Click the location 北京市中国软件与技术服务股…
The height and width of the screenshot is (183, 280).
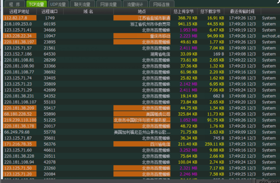(x=142, y=120)
